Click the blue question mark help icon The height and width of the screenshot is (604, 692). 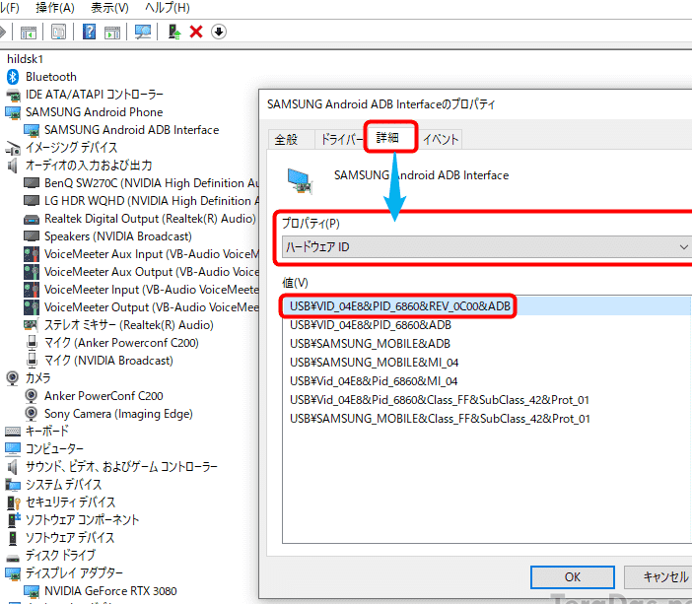coord(89,32)
